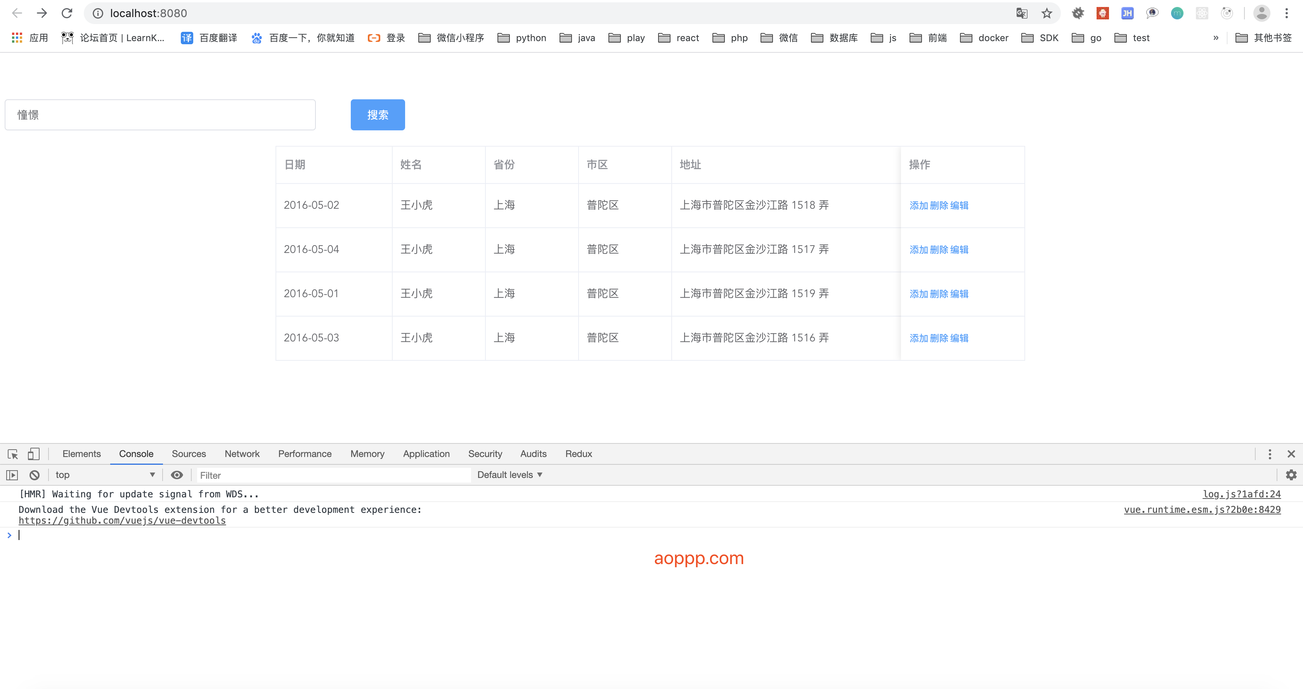Open the vue-devtools GitHub link
Image resolution: width=1303 pixels, height=689 pixels.
pos(122,521)
